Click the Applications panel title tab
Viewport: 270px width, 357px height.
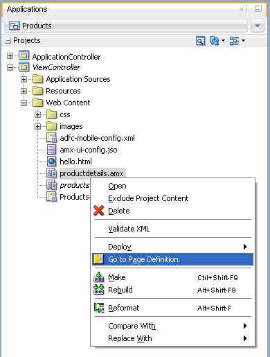(27, 9)
